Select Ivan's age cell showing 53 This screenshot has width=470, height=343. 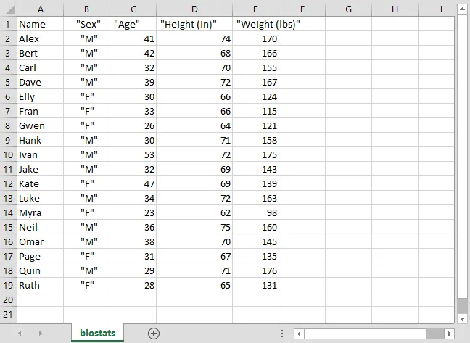tap(133, 154)
